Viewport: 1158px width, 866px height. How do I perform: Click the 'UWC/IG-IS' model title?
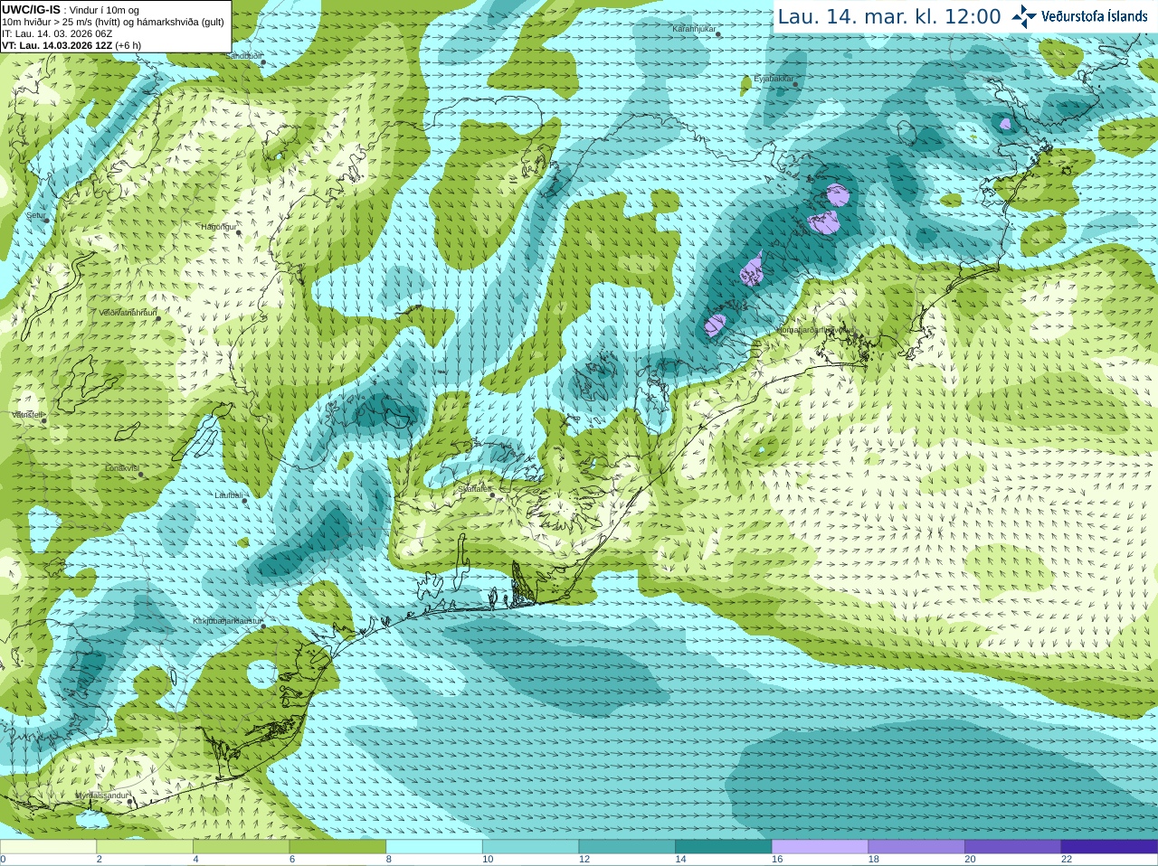click(x=31, y=9)
